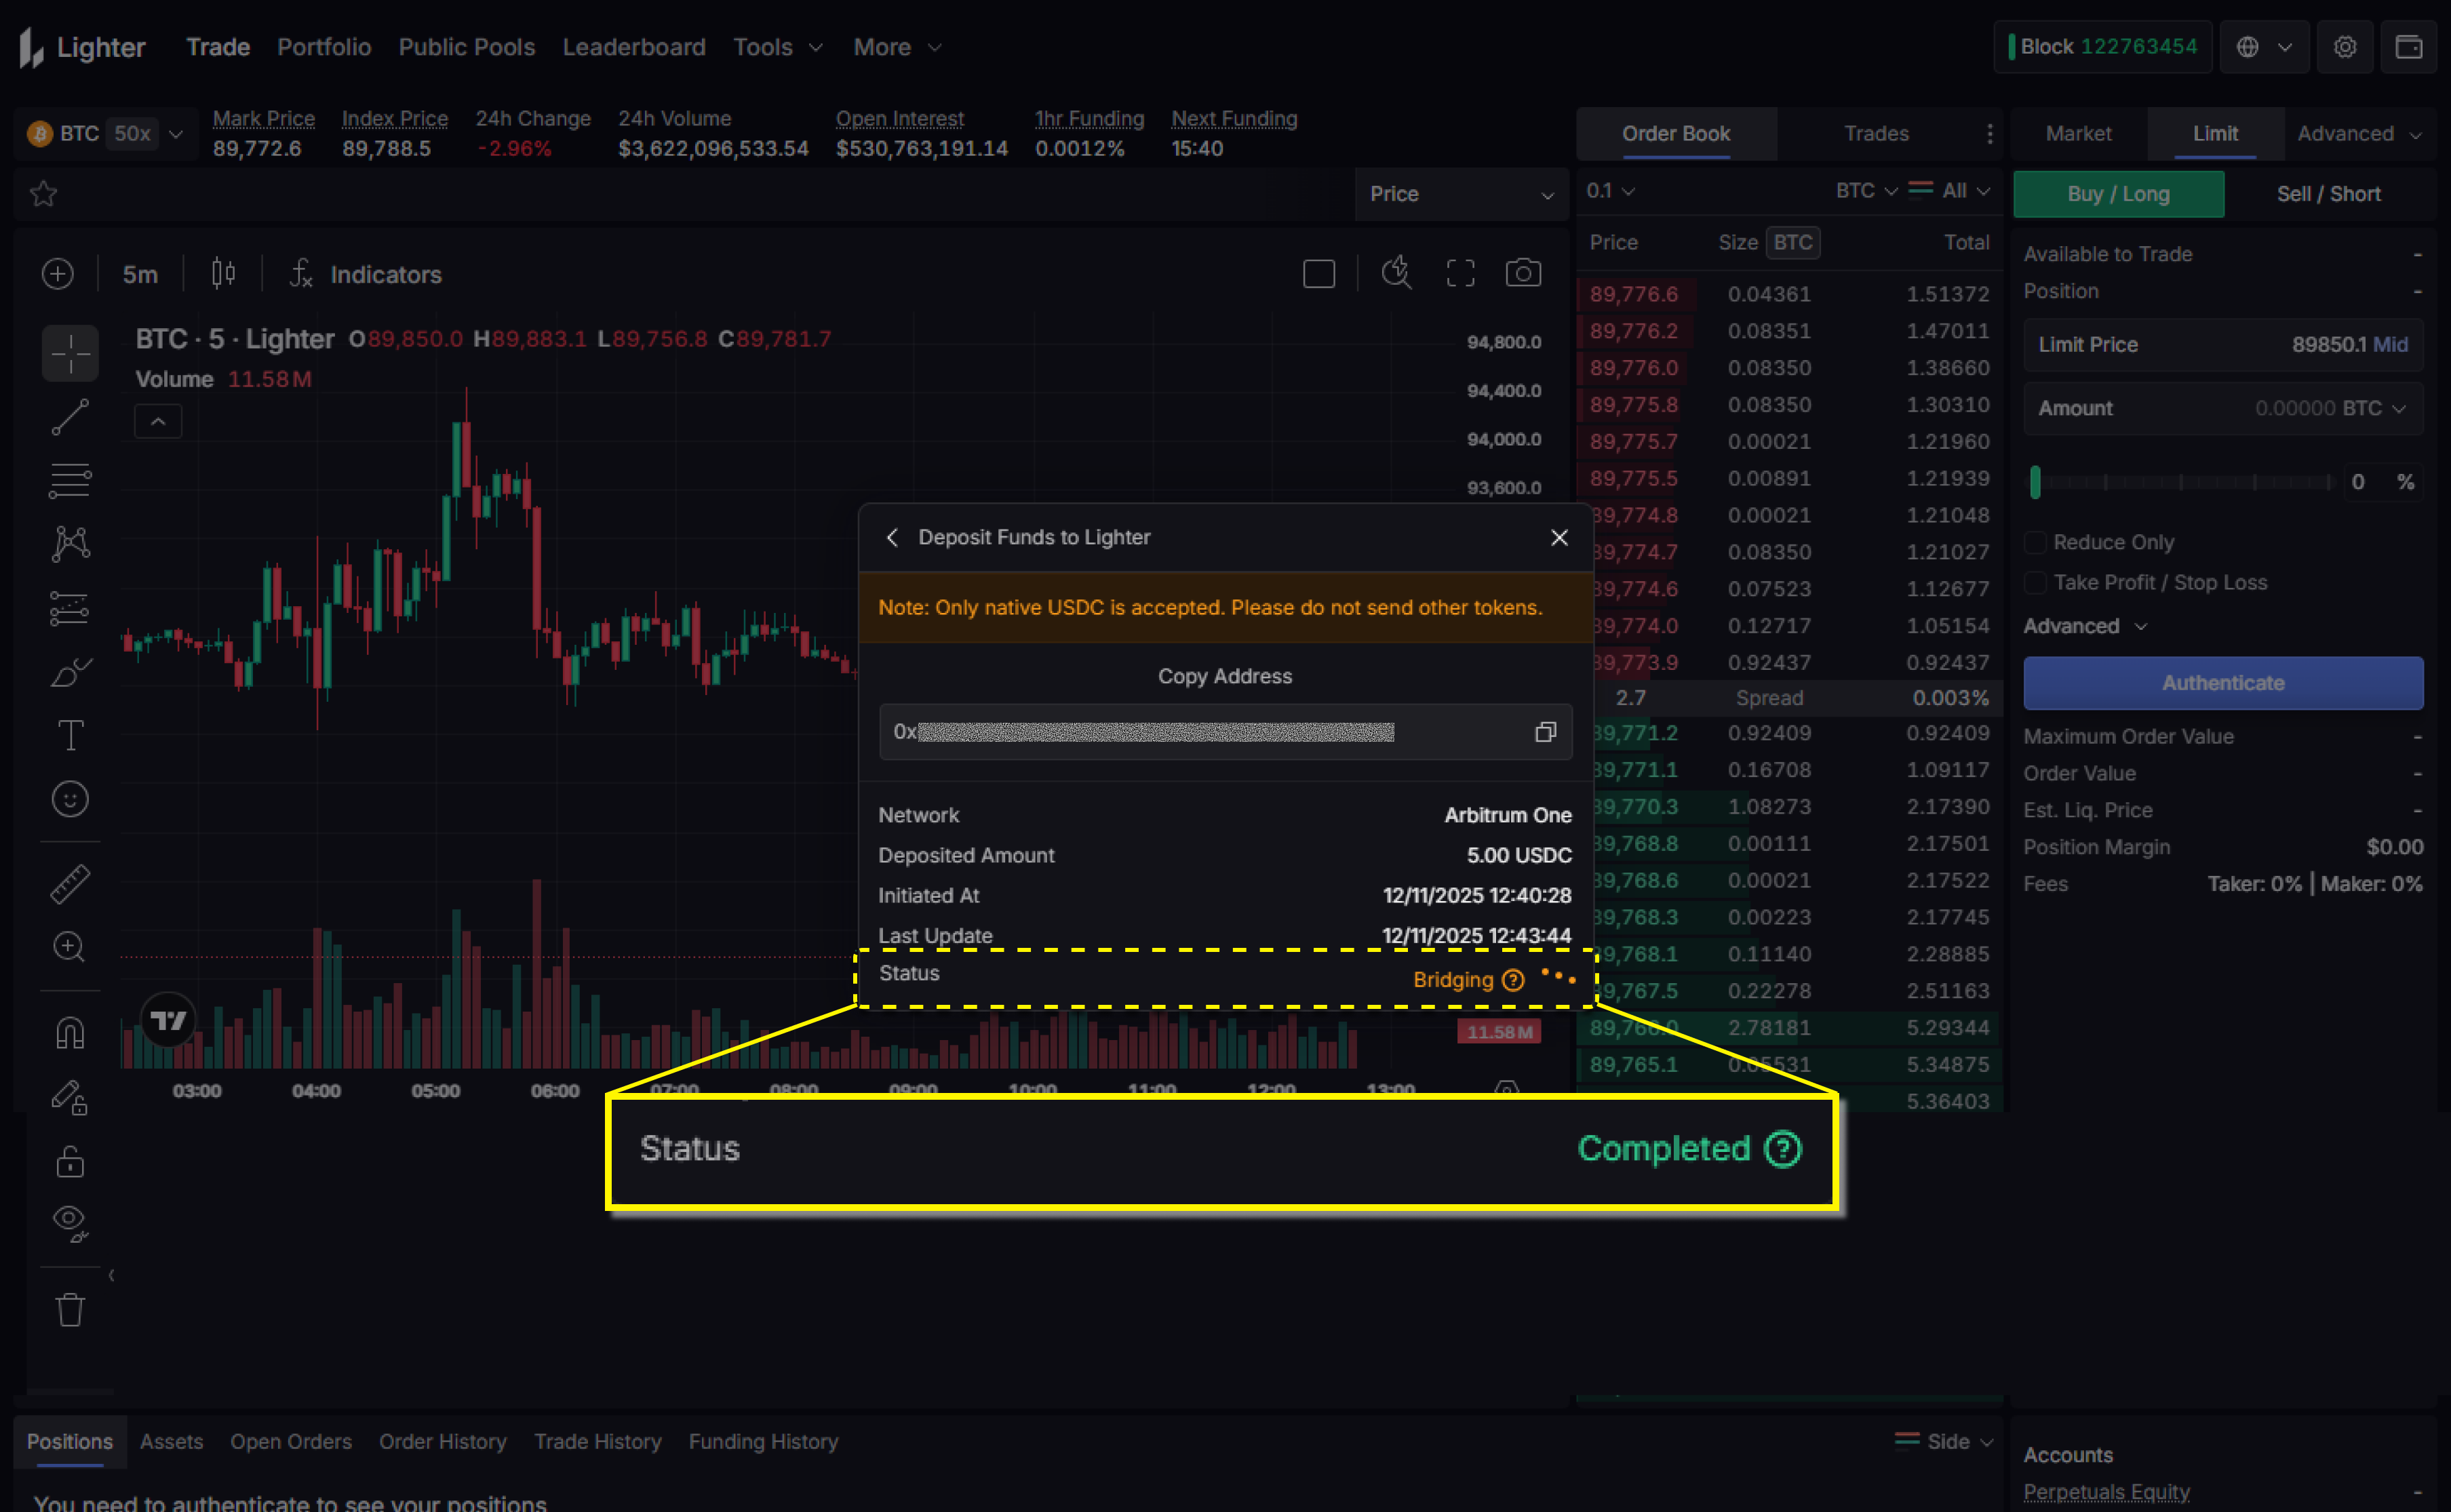Open the Portfolio page
2451x1512 pixels.
pos(324,47)
